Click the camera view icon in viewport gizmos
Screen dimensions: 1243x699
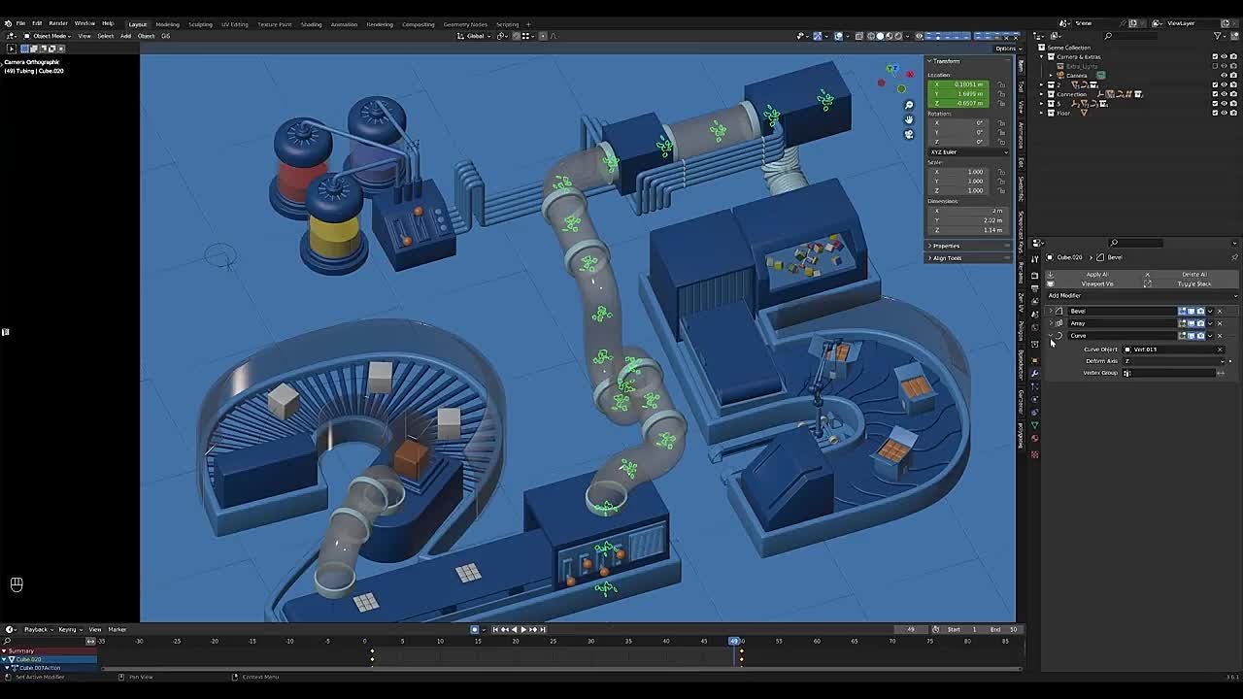pos(909,135)
